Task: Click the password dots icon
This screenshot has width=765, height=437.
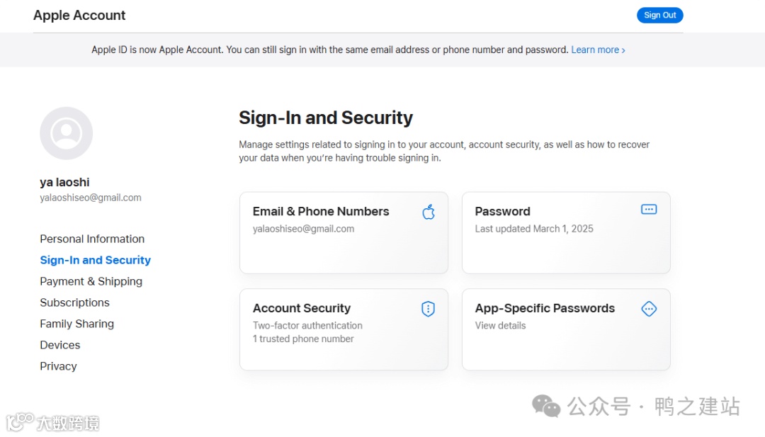Action: (649, 210)
